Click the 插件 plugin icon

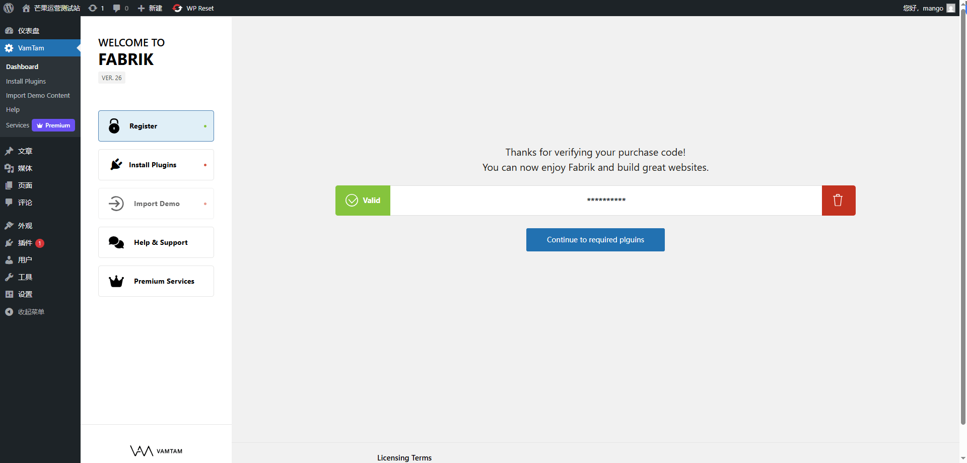[9, 243]
